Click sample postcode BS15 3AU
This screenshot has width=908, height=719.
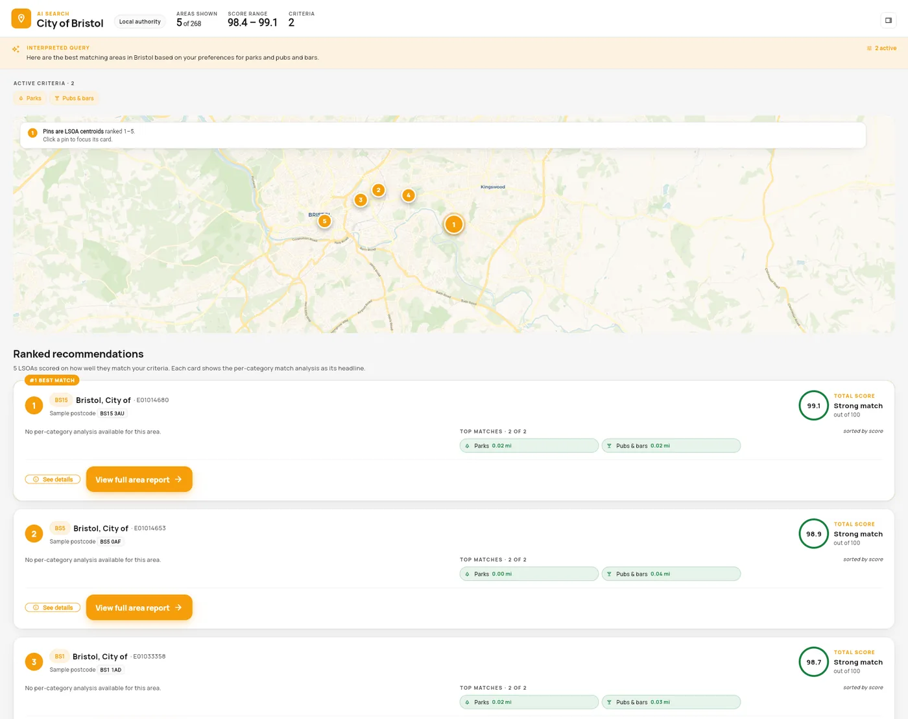pyautogui.click(x=112, y=413)
